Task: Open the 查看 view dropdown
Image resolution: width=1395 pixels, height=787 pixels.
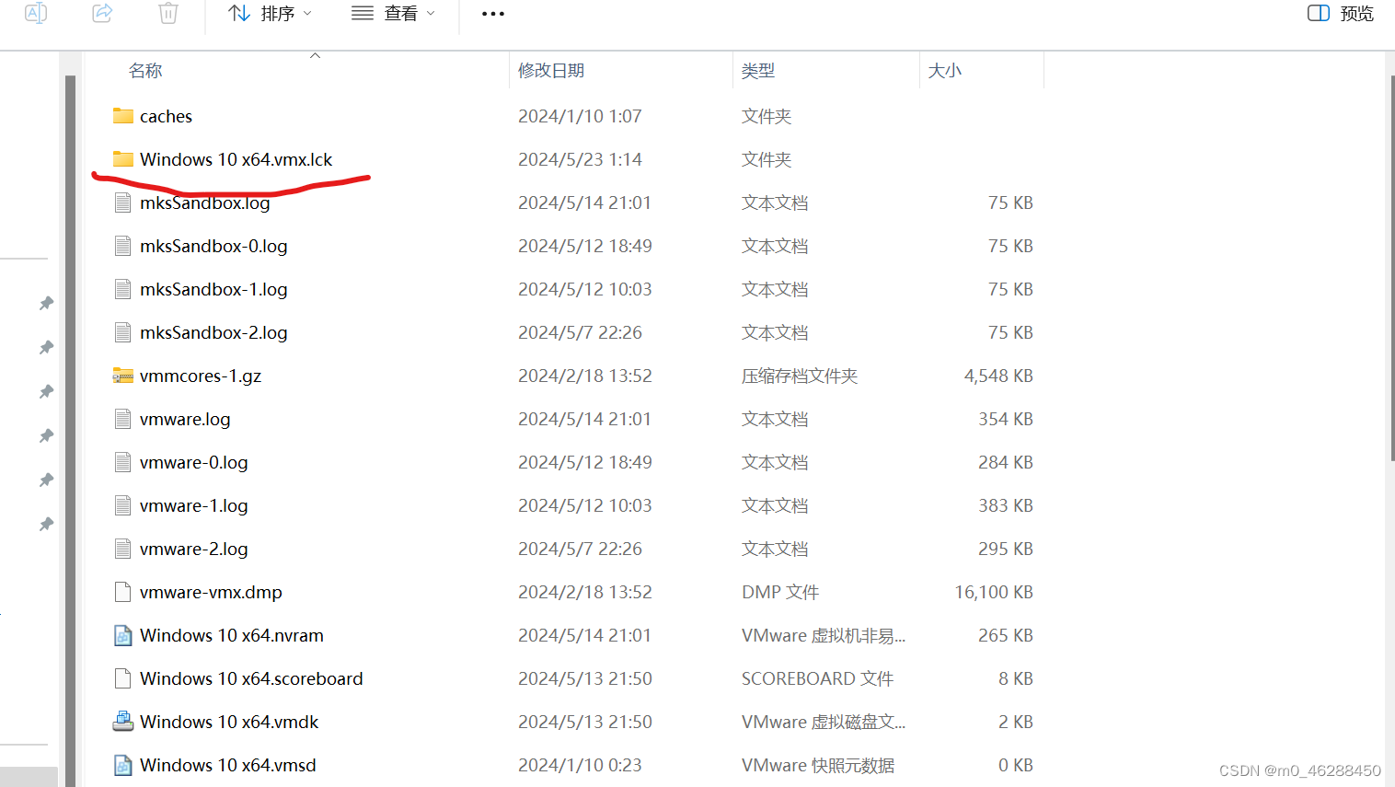Action: pyautogui.click(x=393, y=13)
